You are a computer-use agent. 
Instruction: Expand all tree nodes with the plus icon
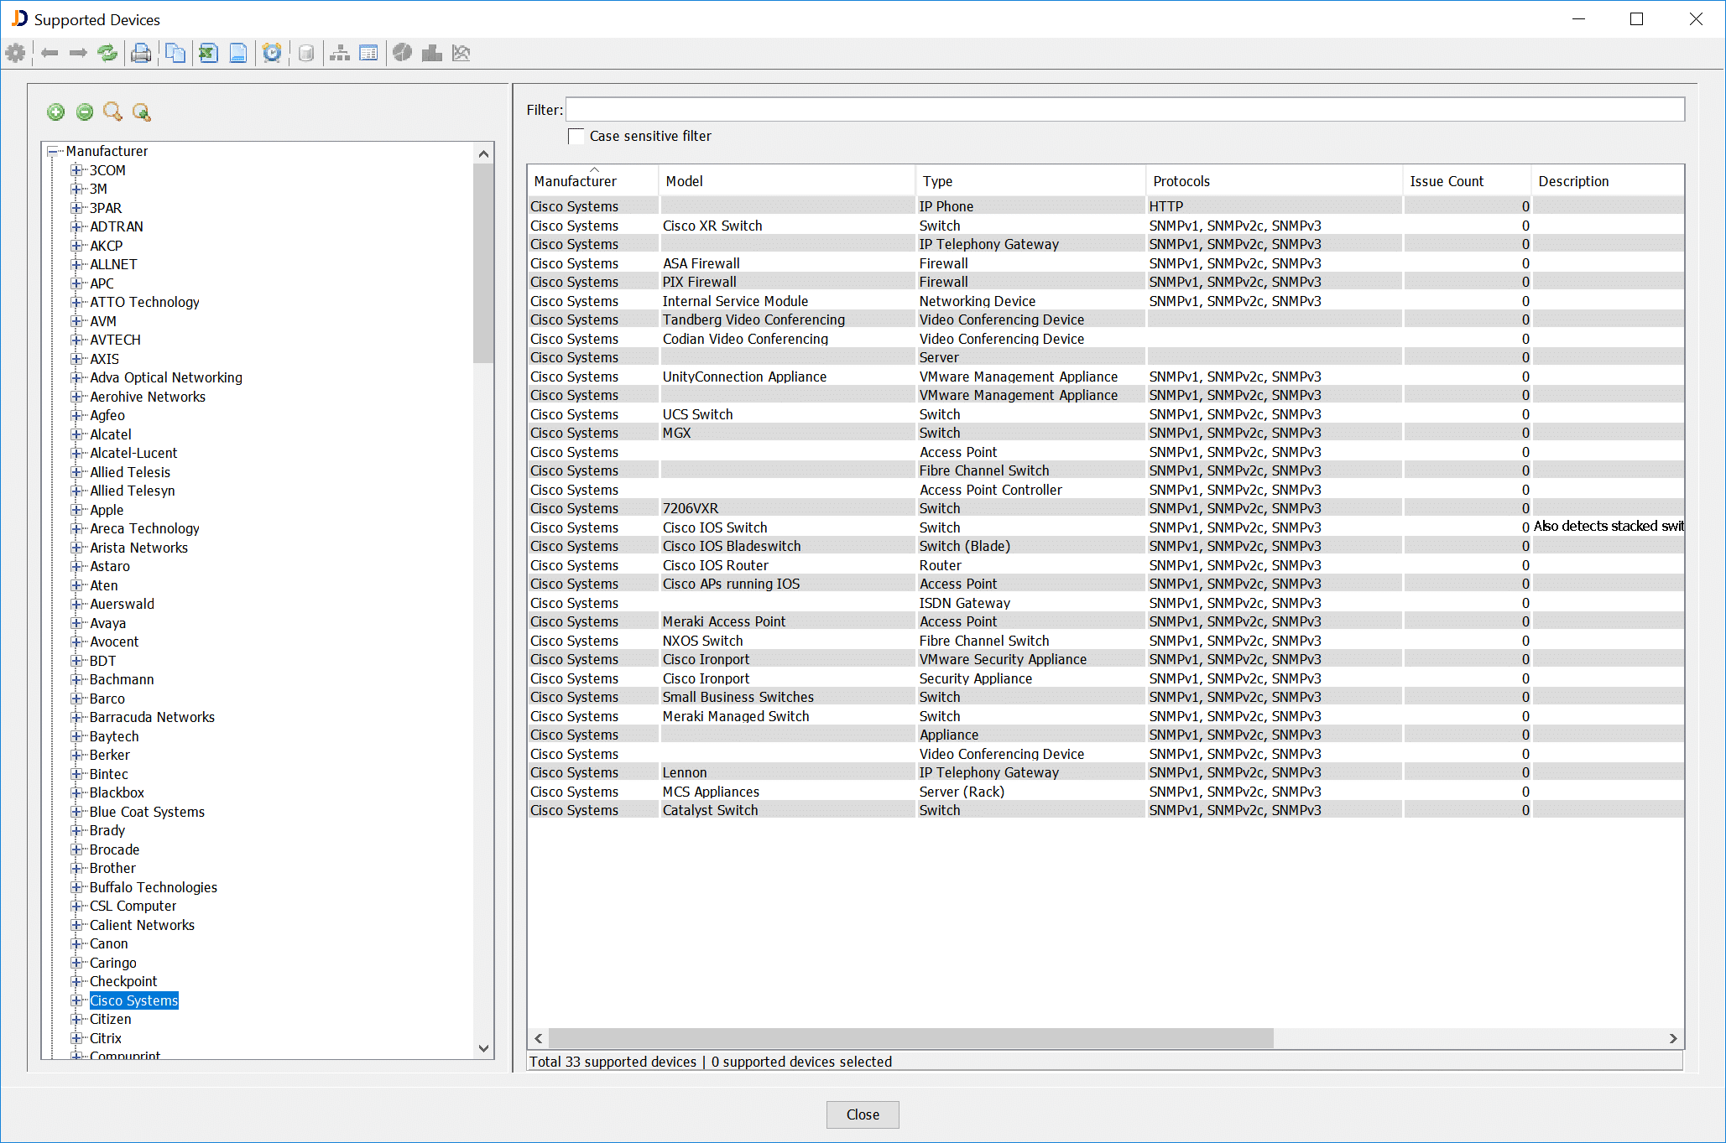[55, 112]
